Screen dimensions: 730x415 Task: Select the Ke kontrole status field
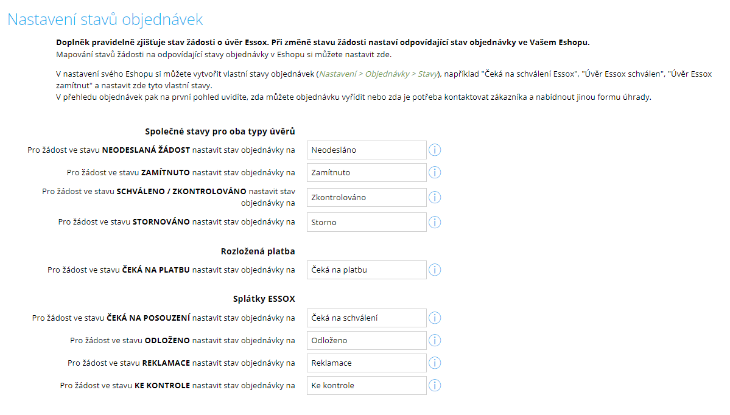366,385
